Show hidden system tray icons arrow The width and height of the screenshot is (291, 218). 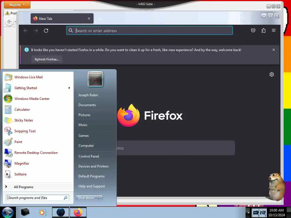(248, 213)
